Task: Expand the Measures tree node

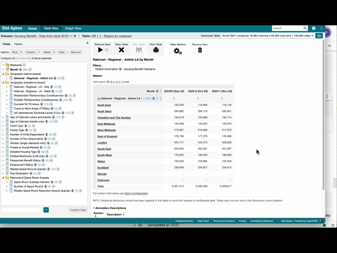Action: pos(3,65)
